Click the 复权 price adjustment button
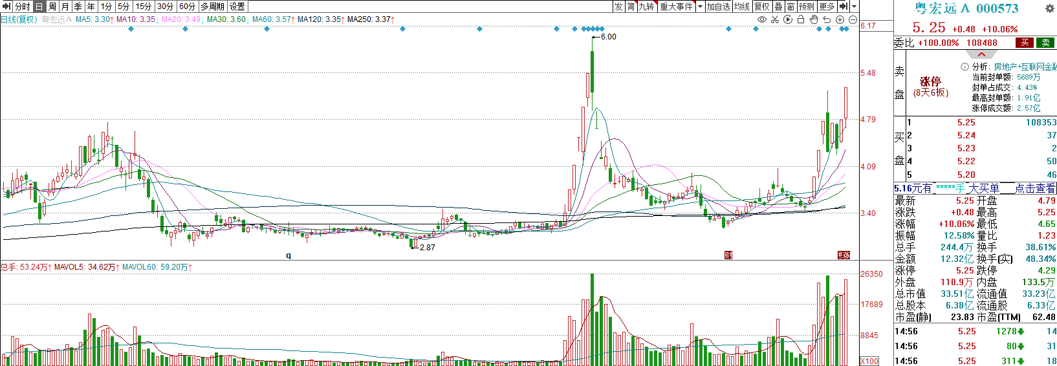This screenshot has height=366, width=1057. tap(762, 6)
